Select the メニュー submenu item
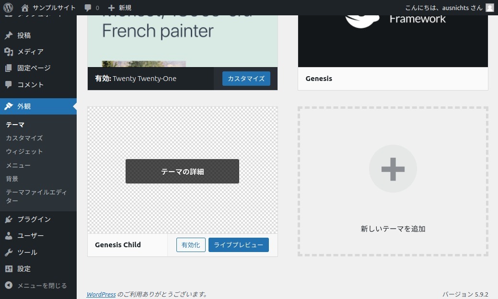Image resolution: width=498 pixels, height=299 pixels. (x=18, y=165)
